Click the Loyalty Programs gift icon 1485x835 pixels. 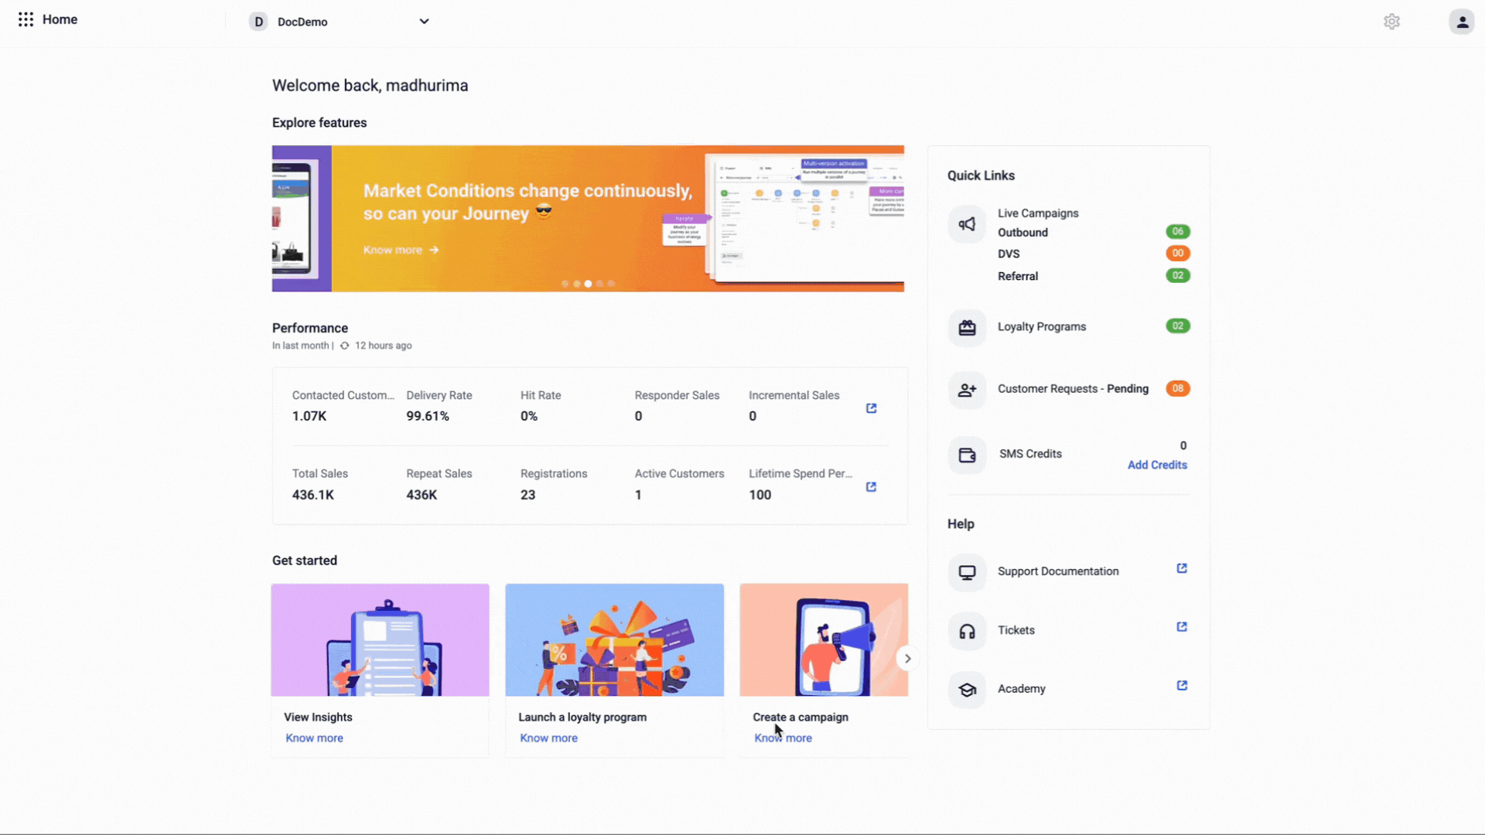coord(967,327)
